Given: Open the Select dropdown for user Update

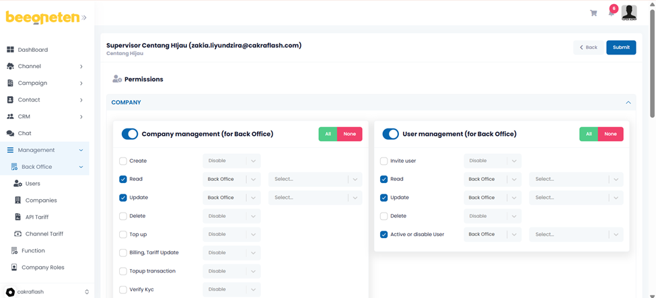Looking at the screenshot, I should point(576,198).
